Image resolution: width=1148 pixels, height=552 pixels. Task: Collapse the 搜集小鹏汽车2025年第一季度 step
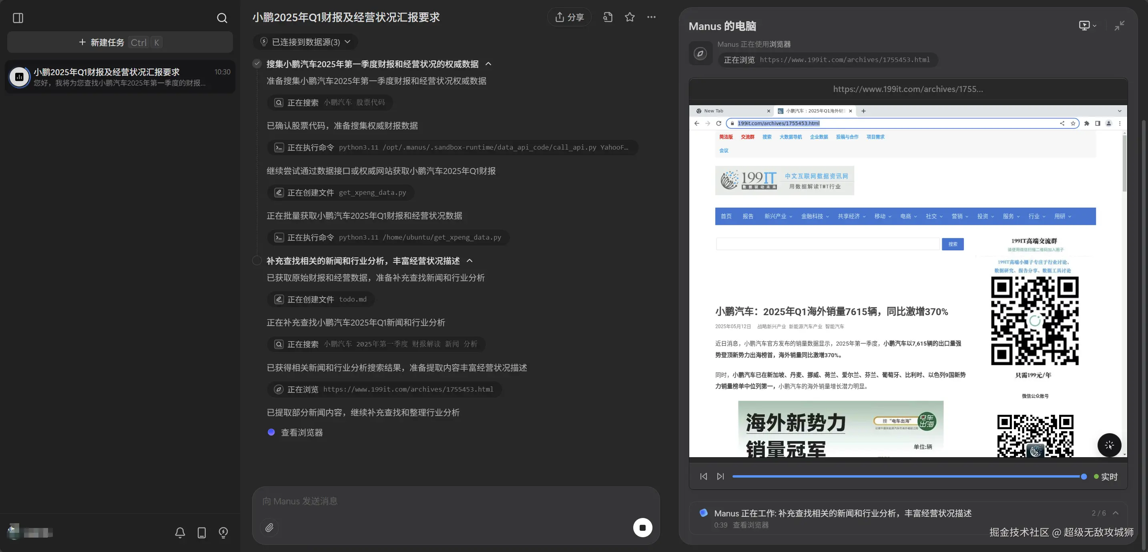[x=488, y=64]
